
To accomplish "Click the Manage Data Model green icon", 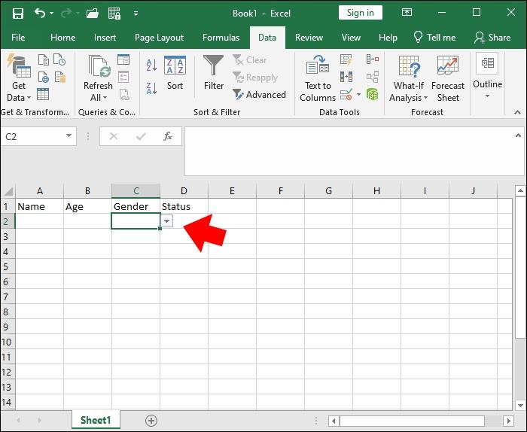I will 373,94.
